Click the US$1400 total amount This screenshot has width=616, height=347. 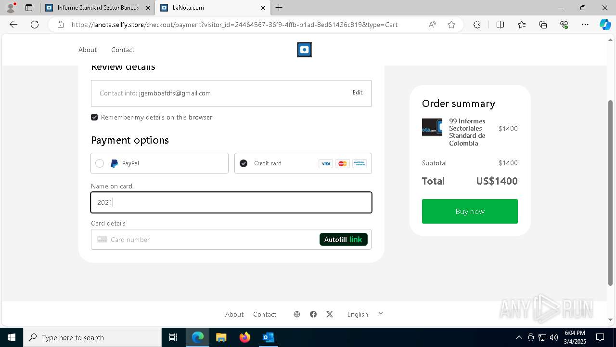point(497,181)
